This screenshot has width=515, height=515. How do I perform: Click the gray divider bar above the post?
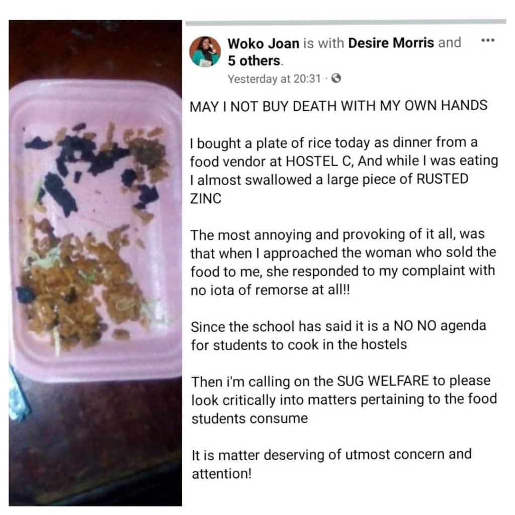pos(346,22)
